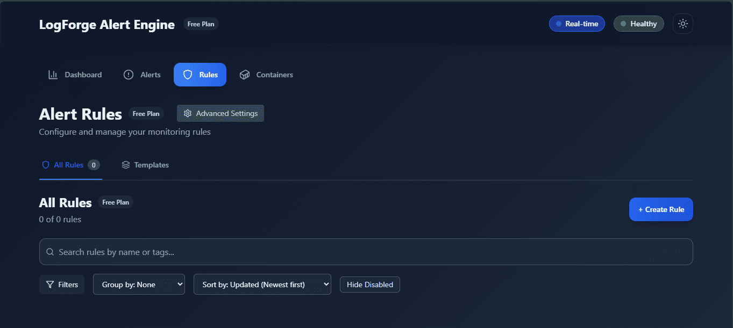The image size is (733, 328).
Task: Open Containers via the box icon
Action: pyautogui.click(x=245, y=75)
